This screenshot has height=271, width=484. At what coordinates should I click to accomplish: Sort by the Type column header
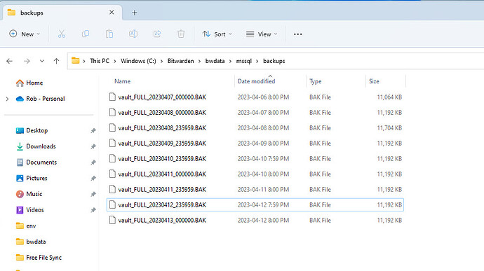tap(316, 81)
